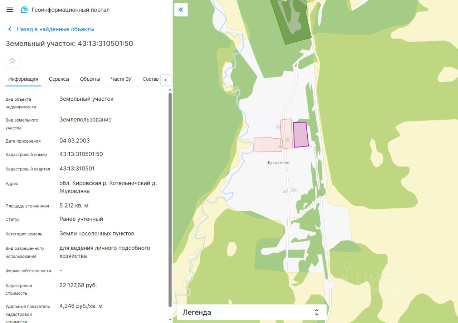Click the Форма собственности label
Viewport: 458px width, 323px height.
click(28, 271)
